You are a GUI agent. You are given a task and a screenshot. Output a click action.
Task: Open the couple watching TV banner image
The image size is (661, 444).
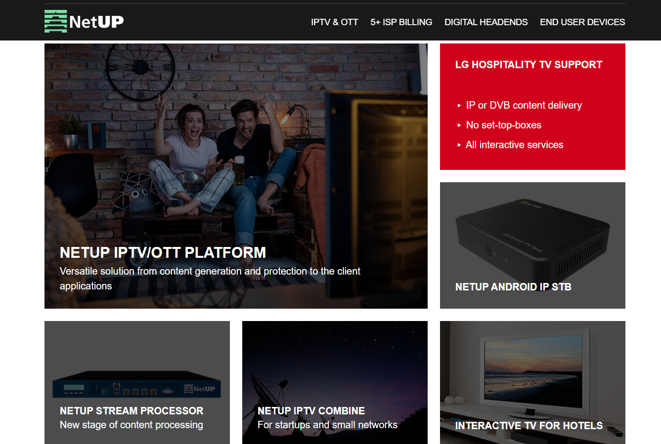coord(236,148)
